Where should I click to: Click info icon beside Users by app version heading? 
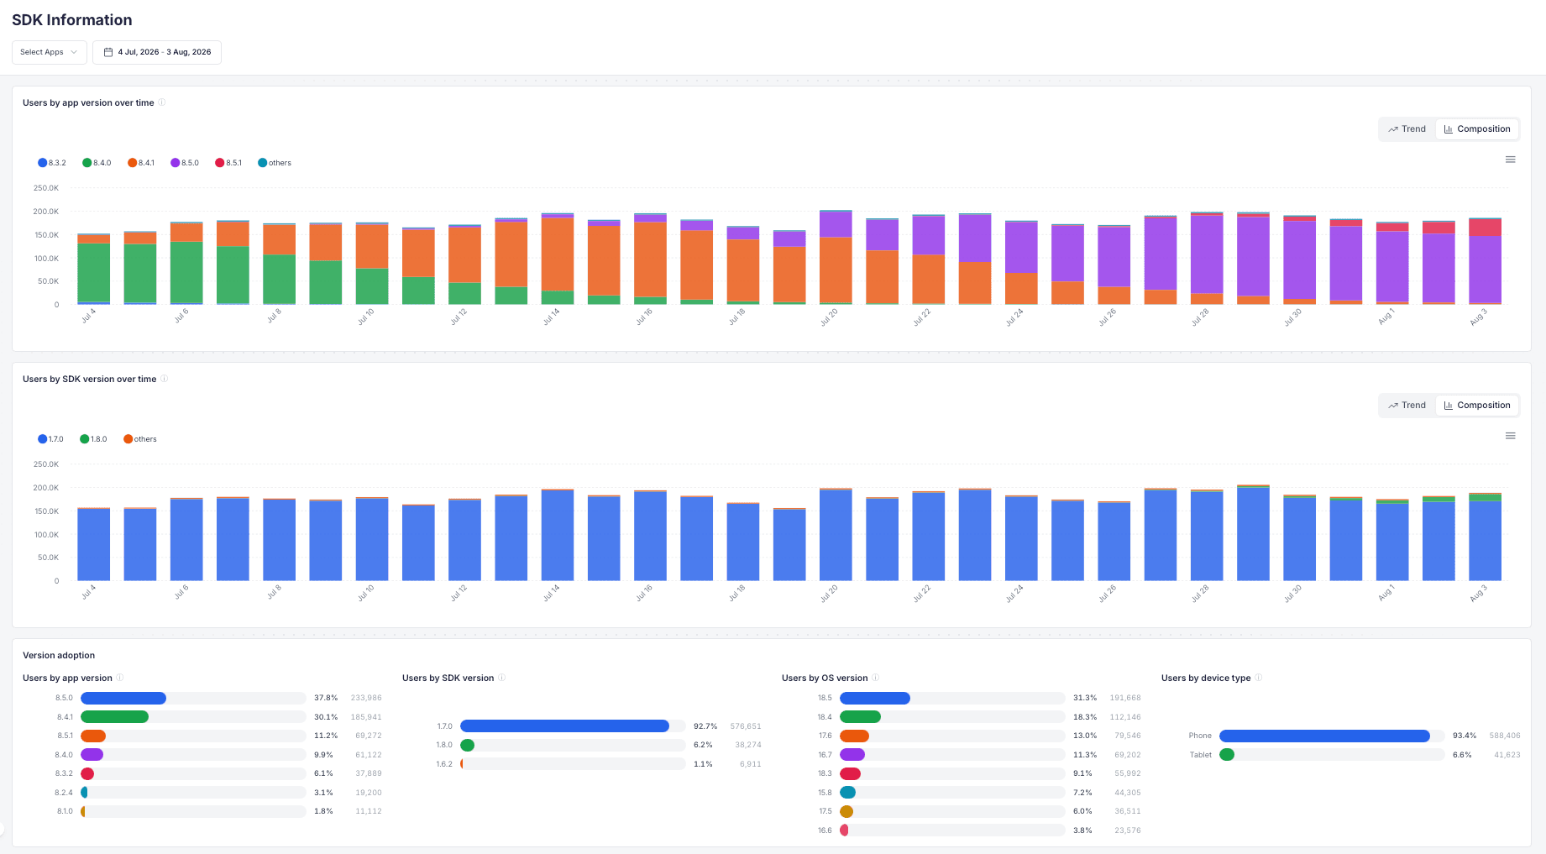pyautogui.click(x=120, y=678)
